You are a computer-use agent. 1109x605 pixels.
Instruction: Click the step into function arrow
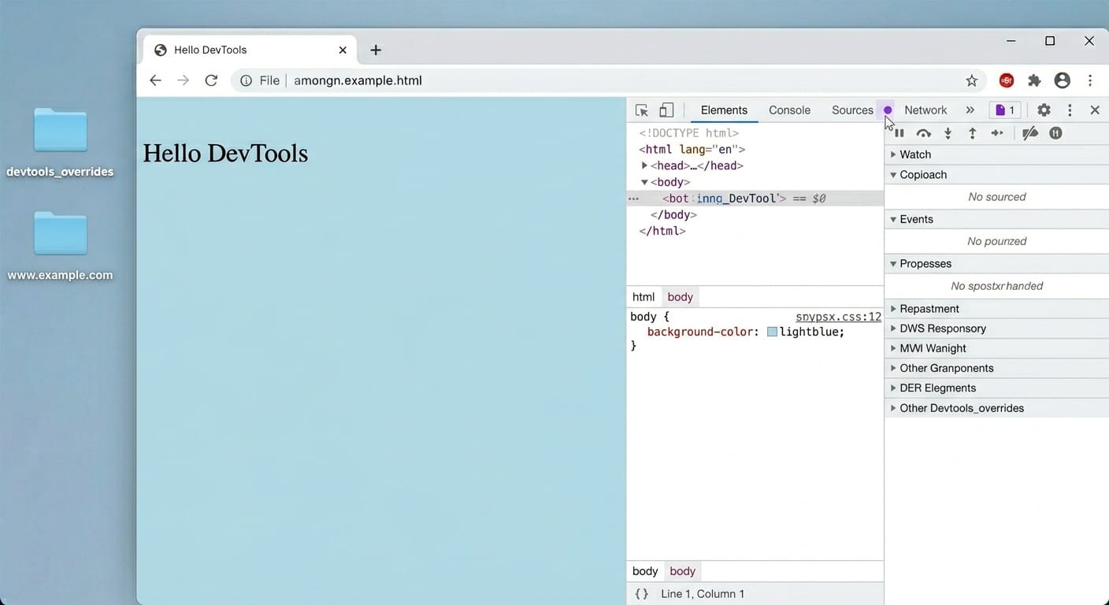[948, 133]
